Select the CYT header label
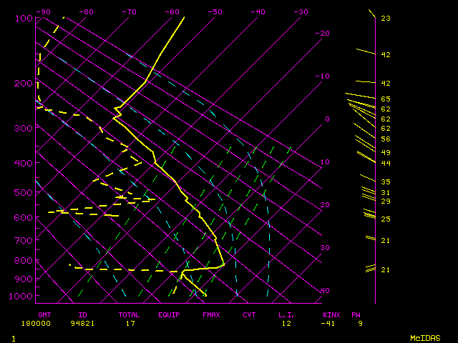The image size is (458, 343). 249,314
